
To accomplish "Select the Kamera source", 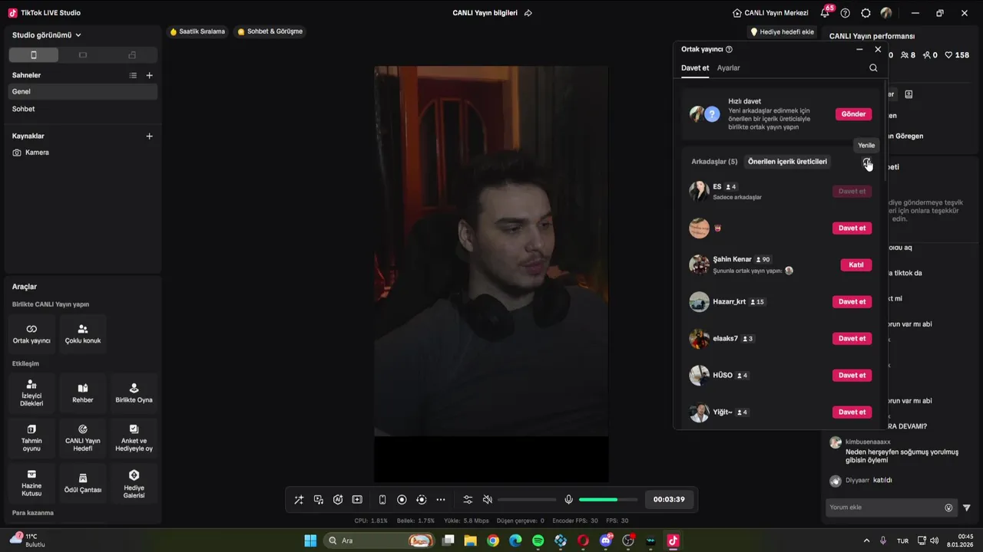I will point(83,153).
